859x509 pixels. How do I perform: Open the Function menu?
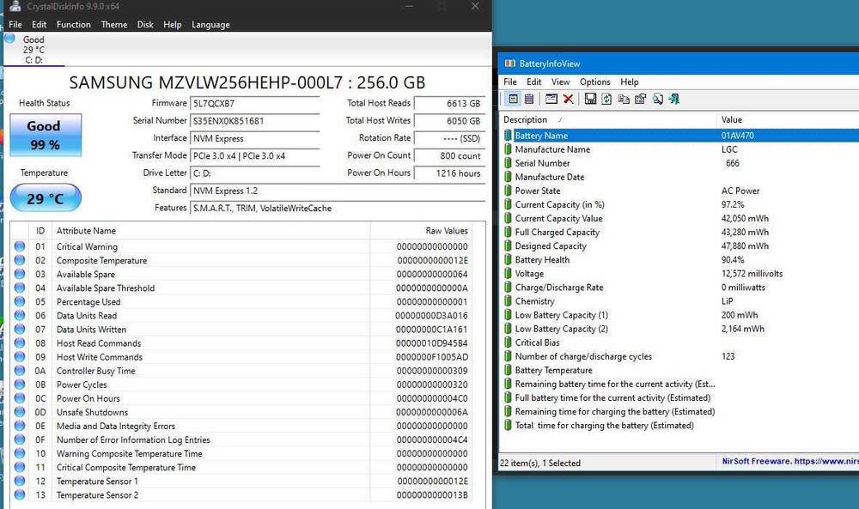click(73, 25)
